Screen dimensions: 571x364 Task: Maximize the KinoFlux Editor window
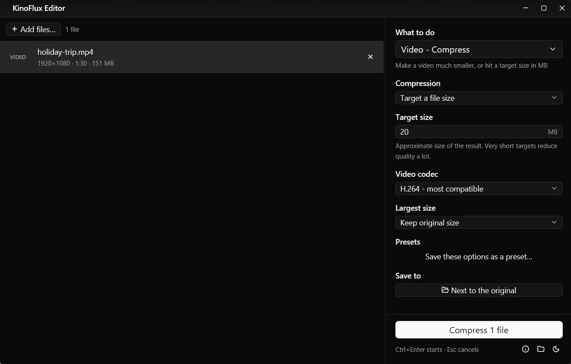(x=544, y=8)
